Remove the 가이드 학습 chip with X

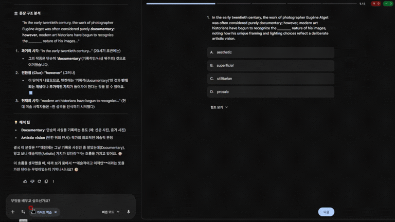click(x=56, y=212)
